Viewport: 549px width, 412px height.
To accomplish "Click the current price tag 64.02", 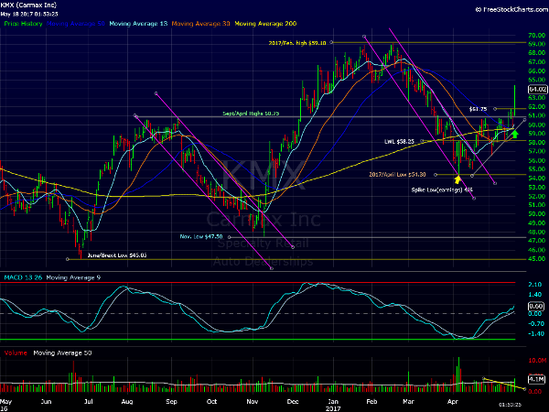I will 537,90.
